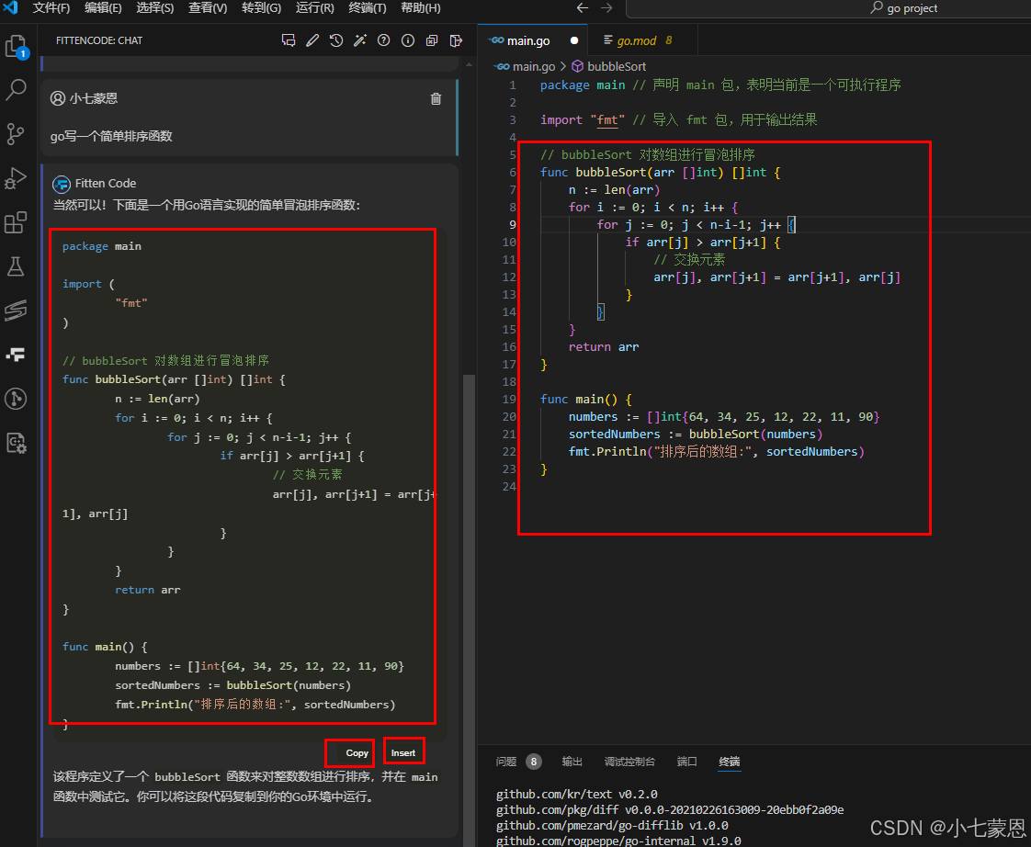Open 文件(F) menu

pos(51,8)
